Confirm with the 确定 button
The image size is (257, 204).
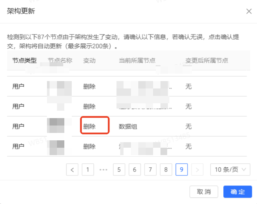point(237,192)
